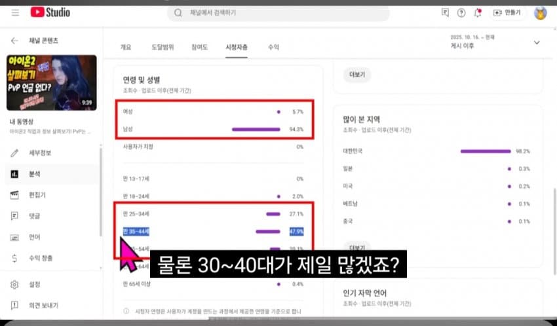Open the help question mark icon
Image resolution: width=557 pixels, height=326 pixels.
461,13
